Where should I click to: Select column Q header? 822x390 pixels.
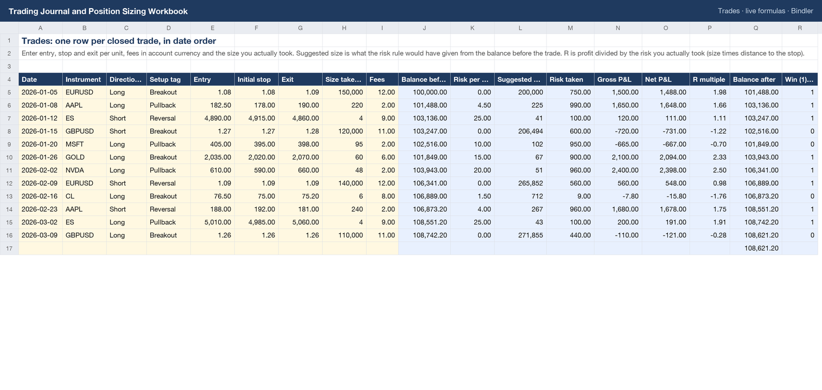(756, 28)
